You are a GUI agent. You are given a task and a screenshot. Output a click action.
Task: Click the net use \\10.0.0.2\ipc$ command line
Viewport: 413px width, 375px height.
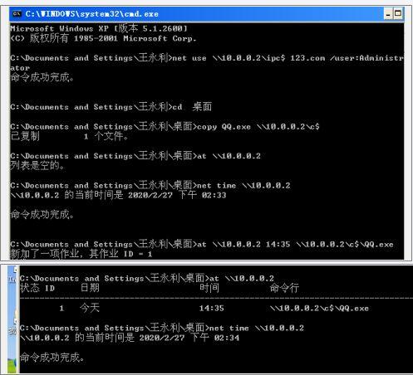click(207, 63)
